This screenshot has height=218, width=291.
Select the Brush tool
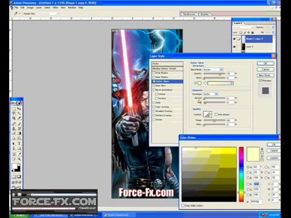point(19,124)
